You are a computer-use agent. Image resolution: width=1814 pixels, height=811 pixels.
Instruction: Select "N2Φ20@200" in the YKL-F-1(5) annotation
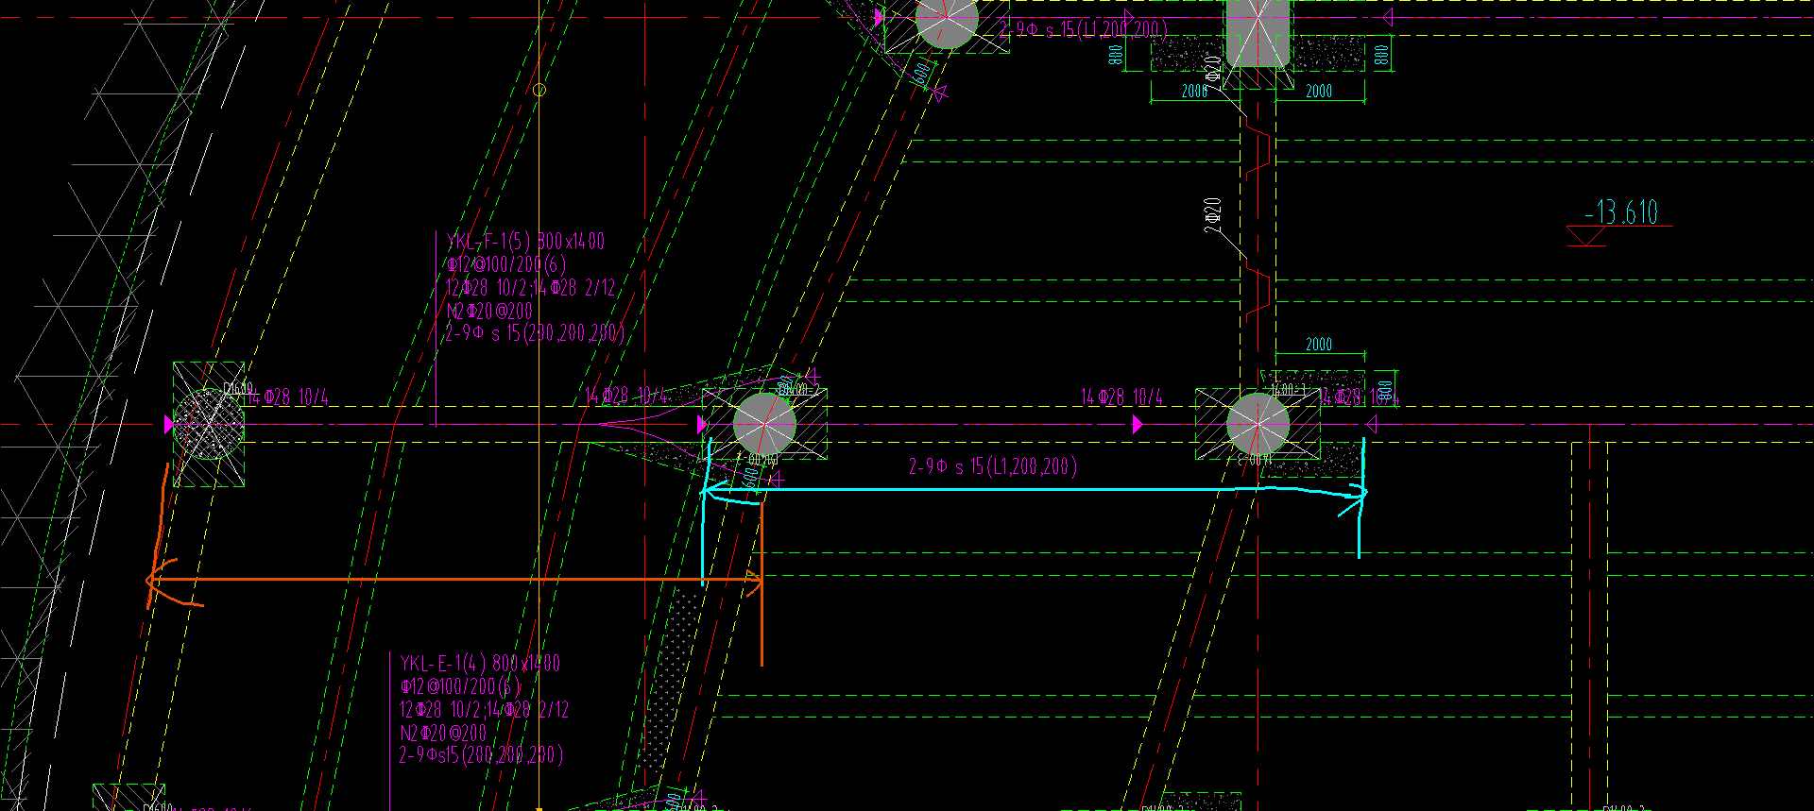click(x=489, y=311)
